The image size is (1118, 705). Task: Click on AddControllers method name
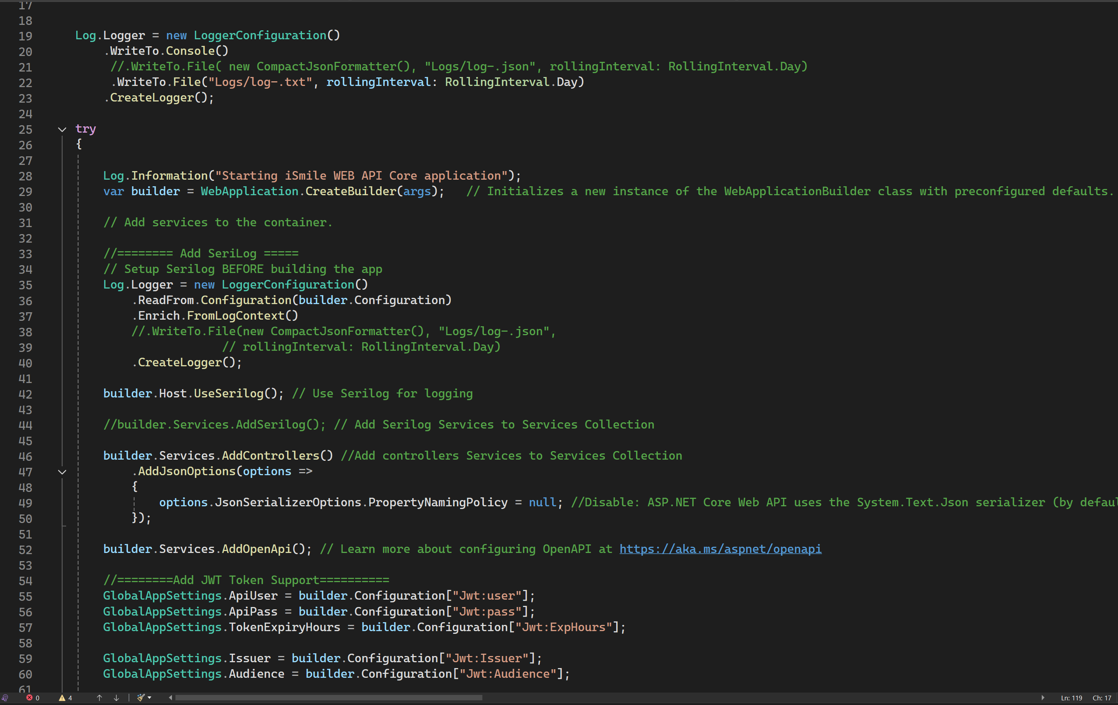pos(270,456)
